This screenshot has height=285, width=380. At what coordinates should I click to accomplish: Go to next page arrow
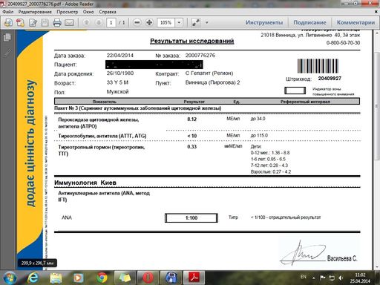[x=99, y=22]
